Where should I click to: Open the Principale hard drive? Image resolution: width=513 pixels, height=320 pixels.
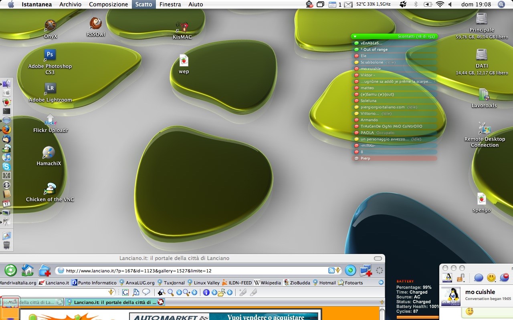(481, 19)
